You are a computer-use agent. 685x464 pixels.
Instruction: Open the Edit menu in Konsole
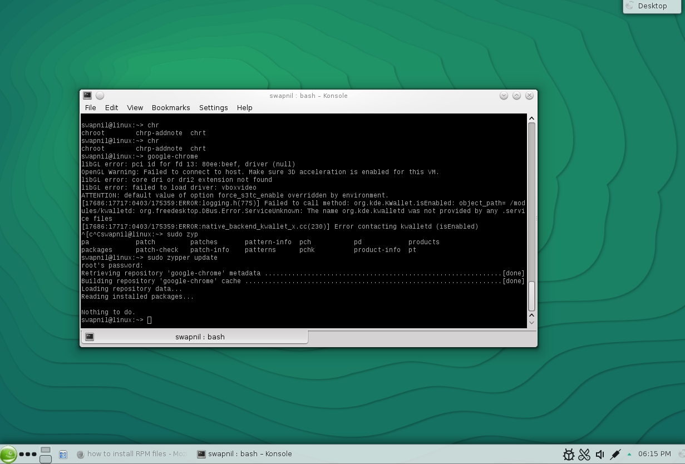pos(112,108)
